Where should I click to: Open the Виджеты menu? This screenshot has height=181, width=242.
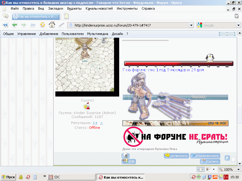74,9
